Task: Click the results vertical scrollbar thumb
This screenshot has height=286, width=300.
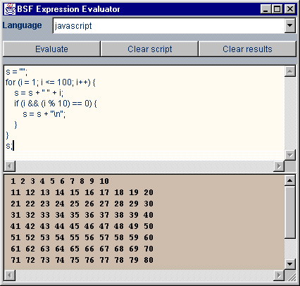Action: (x=290, y=212)
